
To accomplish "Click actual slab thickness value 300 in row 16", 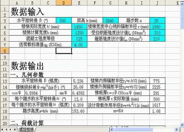I will tap(157, 99).
